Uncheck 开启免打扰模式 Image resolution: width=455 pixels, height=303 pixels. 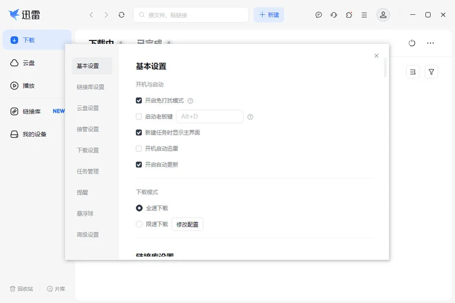tap(139, 100)
